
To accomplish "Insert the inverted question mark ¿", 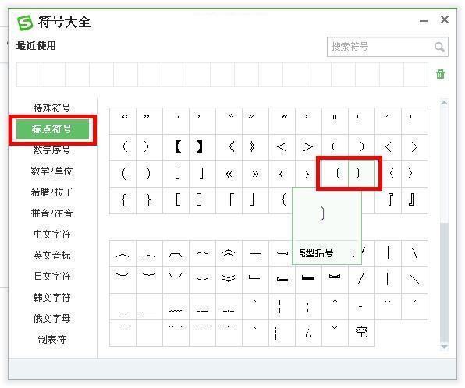I will pos(308,333).
